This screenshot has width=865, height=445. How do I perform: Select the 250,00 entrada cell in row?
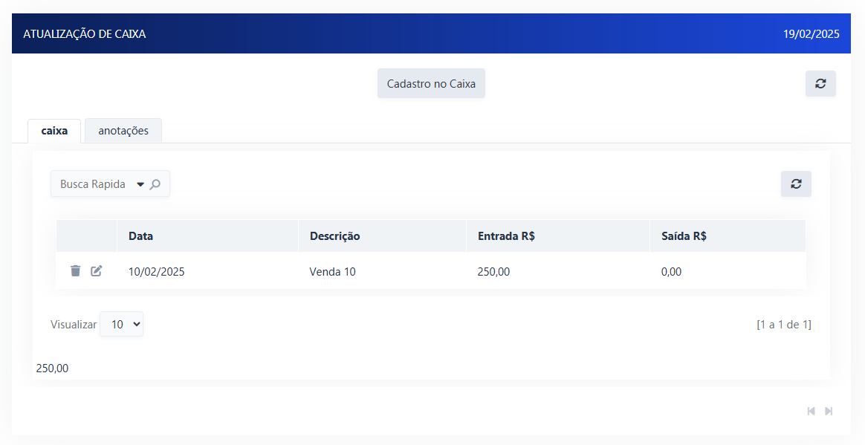pyautogui.click(x=493, y=271)
